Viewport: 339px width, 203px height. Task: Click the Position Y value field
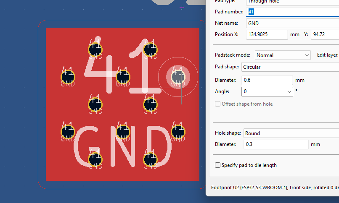pos(325,34)
